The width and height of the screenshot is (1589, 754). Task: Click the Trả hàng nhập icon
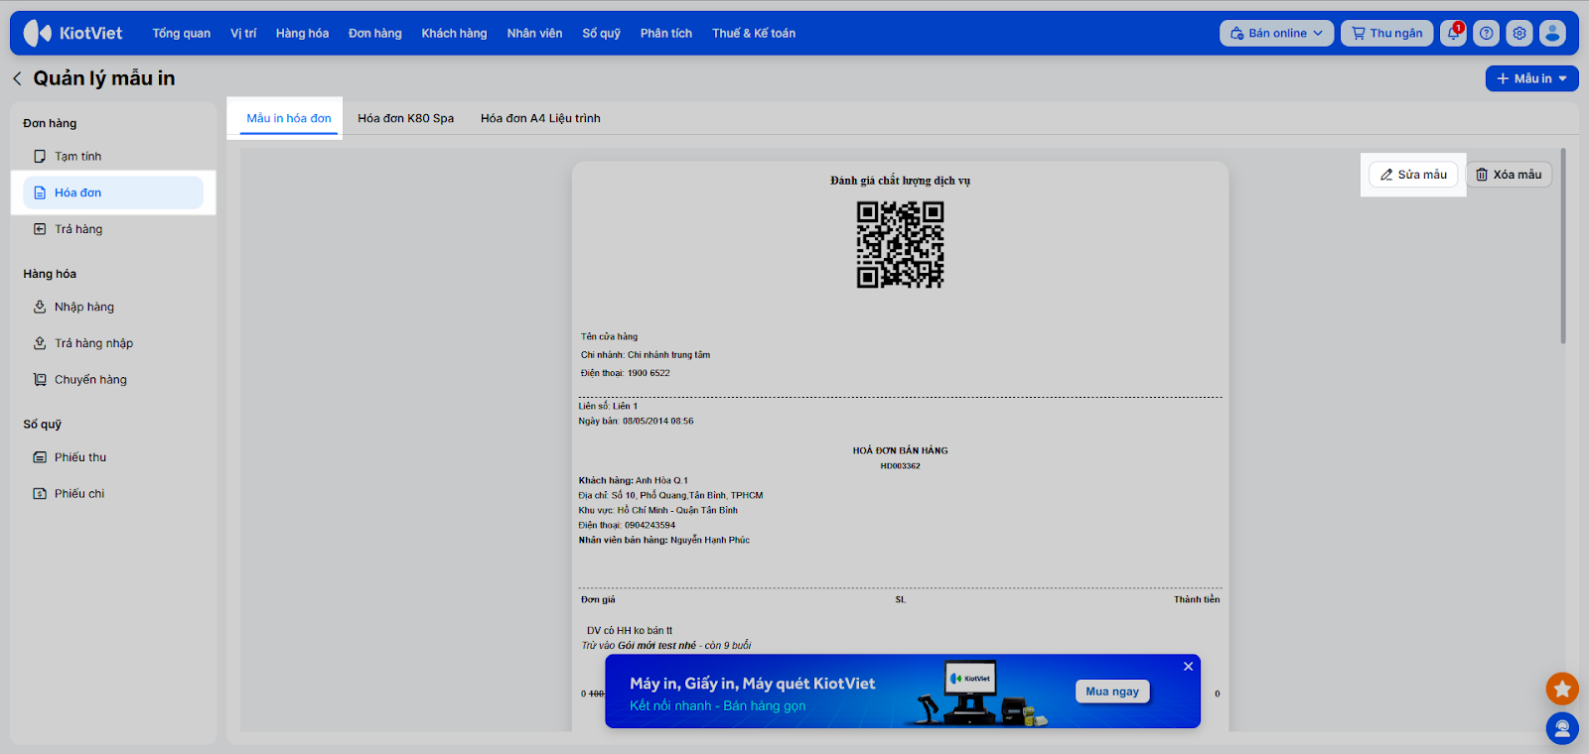(x=40, y=343)
